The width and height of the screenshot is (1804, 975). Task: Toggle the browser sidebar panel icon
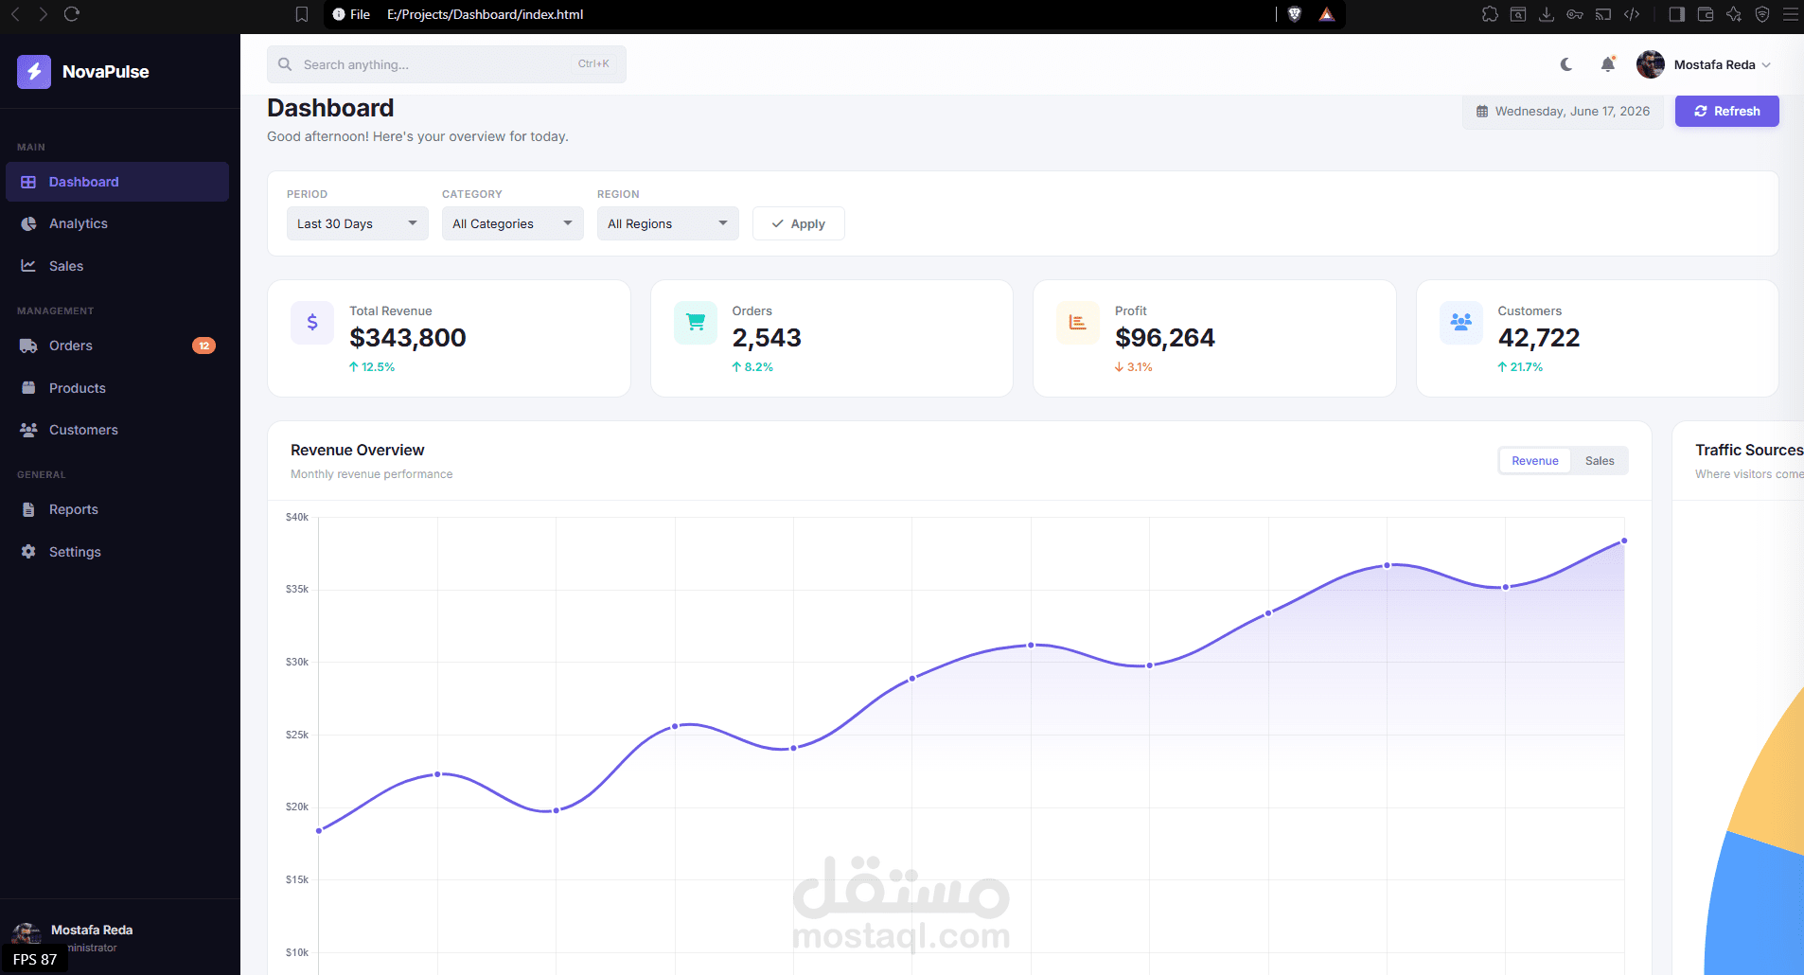(1677, 14)
